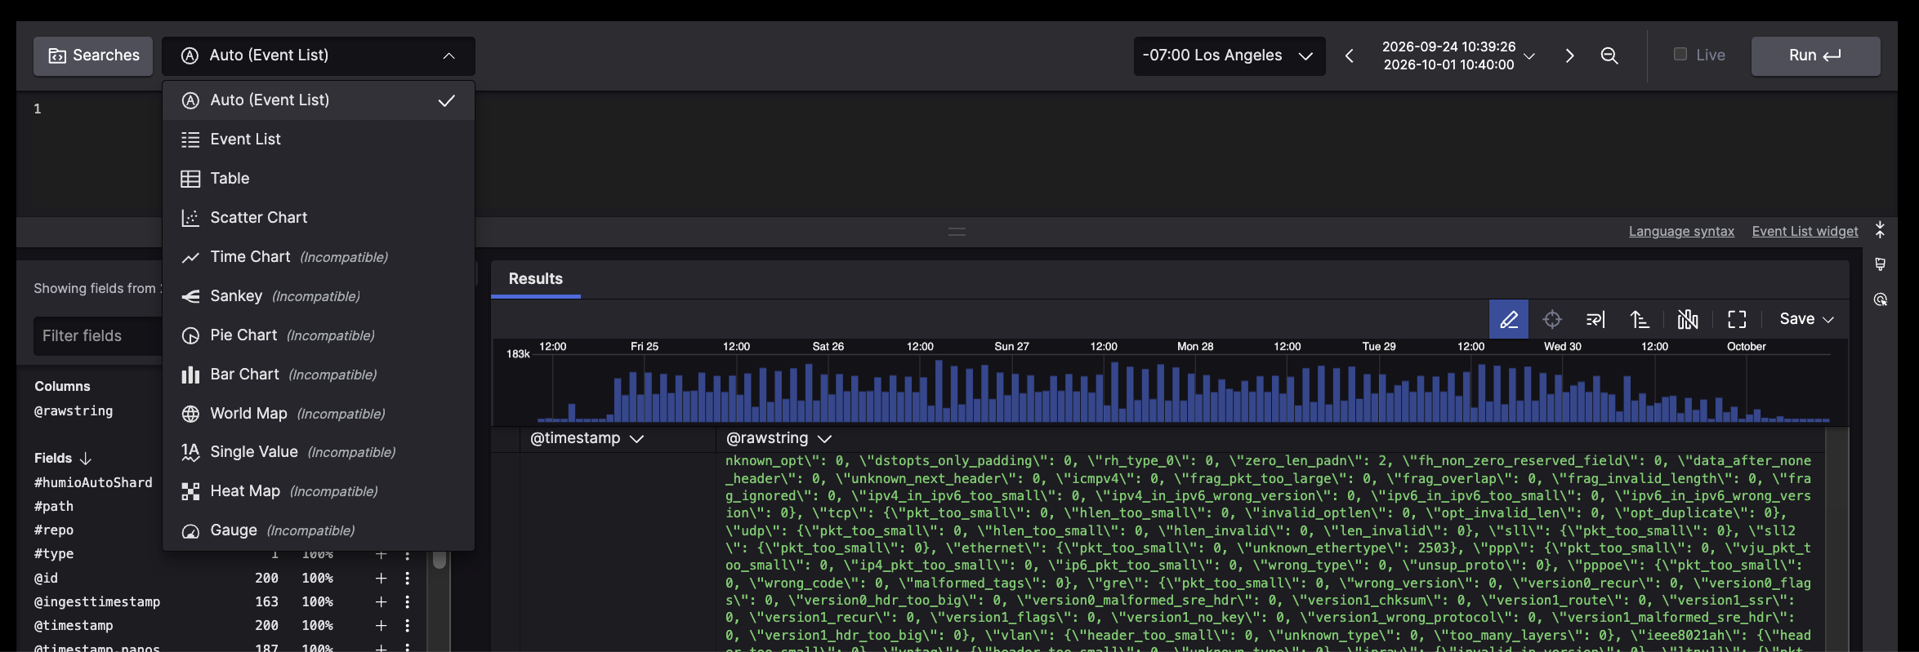Open the -07:00 Los Angeles timezone dropdown
This screenshot has width=1919, height=652.
(x=1229, y=55)
